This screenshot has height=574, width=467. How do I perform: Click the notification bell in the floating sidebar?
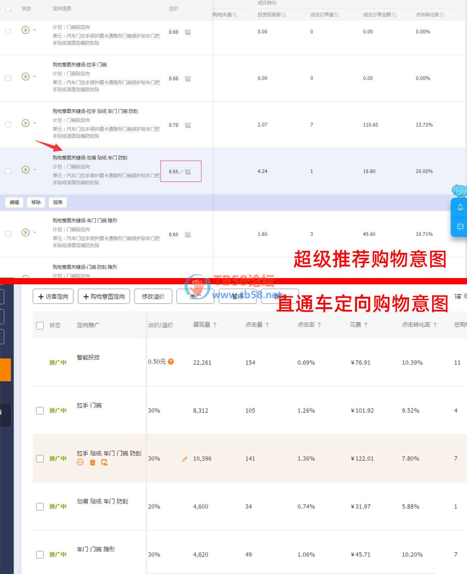(x=460, y=207)
